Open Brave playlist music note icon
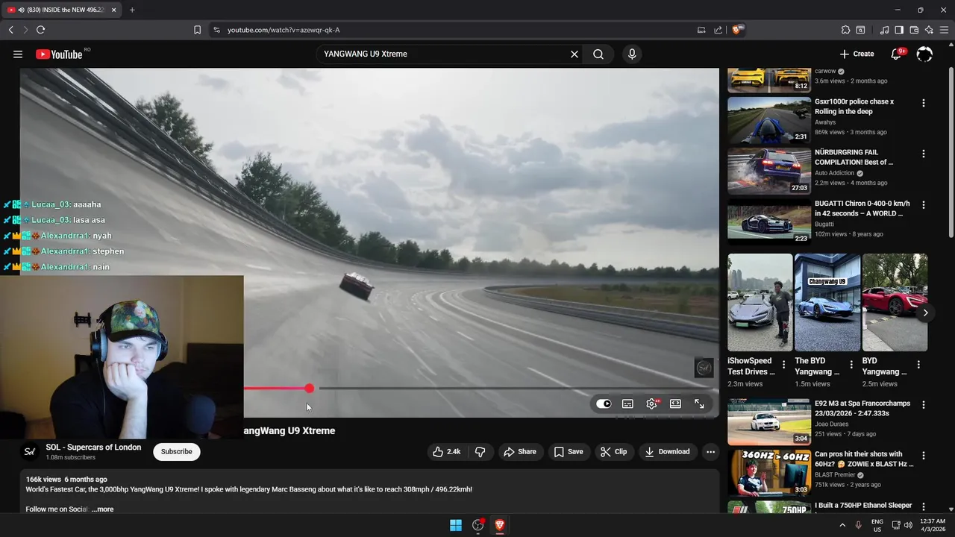 click(884, 30)
